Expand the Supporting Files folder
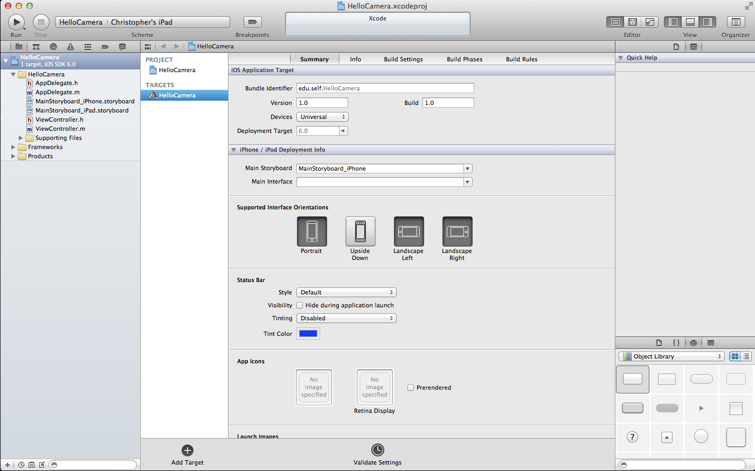Viewport: 755px width, 471px height. [x=21, y=138]
